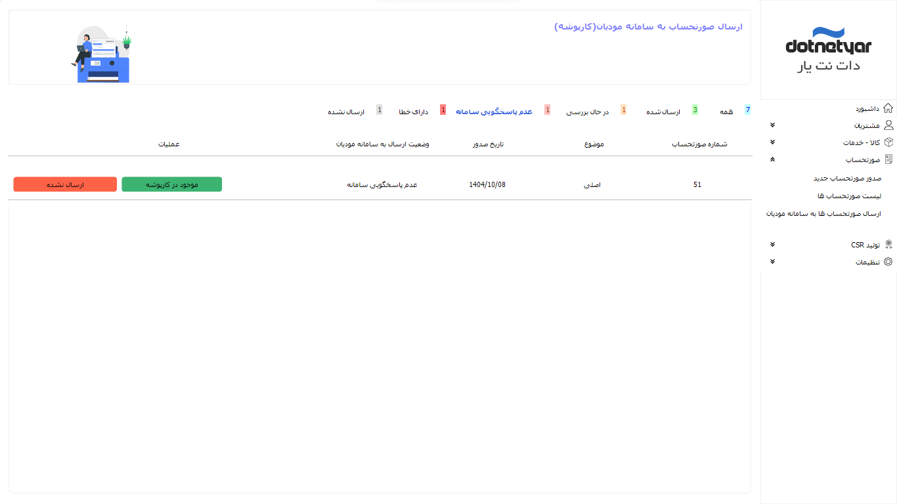Image resolution: width=897 pixels, height=504 pixels.
Task: Click the Dashboard home icon
Action: pos(888,108)
